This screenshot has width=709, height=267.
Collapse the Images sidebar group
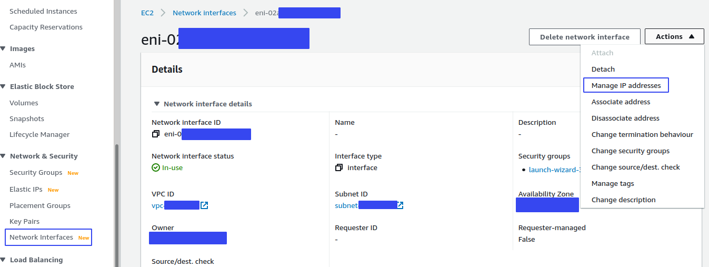[3, 49]
